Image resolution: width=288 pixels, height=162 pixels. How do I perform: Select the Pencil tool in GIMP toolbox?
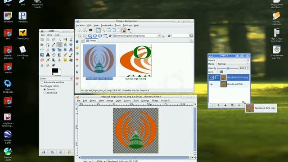click(65, 55)
